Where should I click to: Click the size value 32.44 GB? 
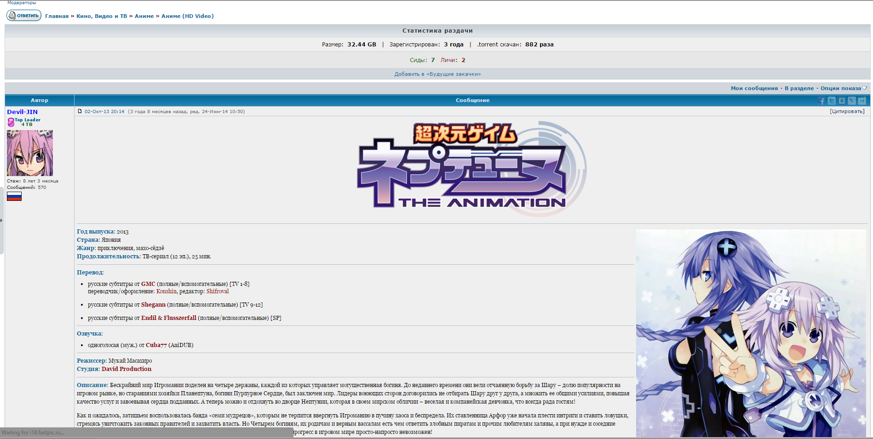tap(362, 45)
